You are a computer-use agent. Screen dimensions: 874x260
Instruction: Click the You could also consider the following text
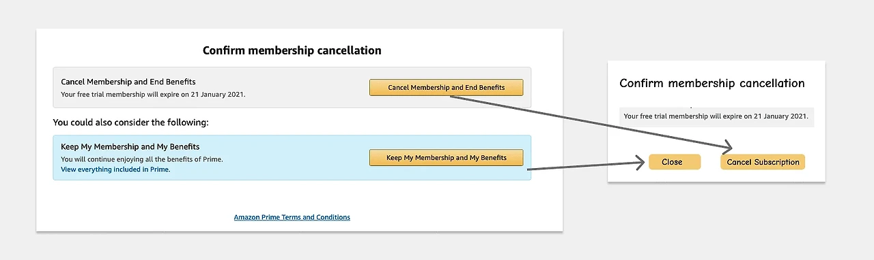[x=130, y=123]
